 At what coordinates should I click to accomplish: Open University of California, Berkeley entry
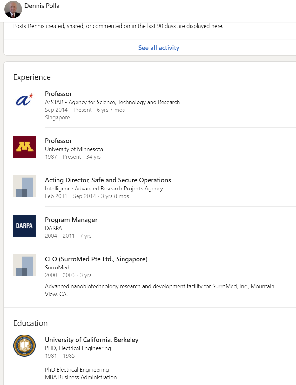(x=91, y=340)
